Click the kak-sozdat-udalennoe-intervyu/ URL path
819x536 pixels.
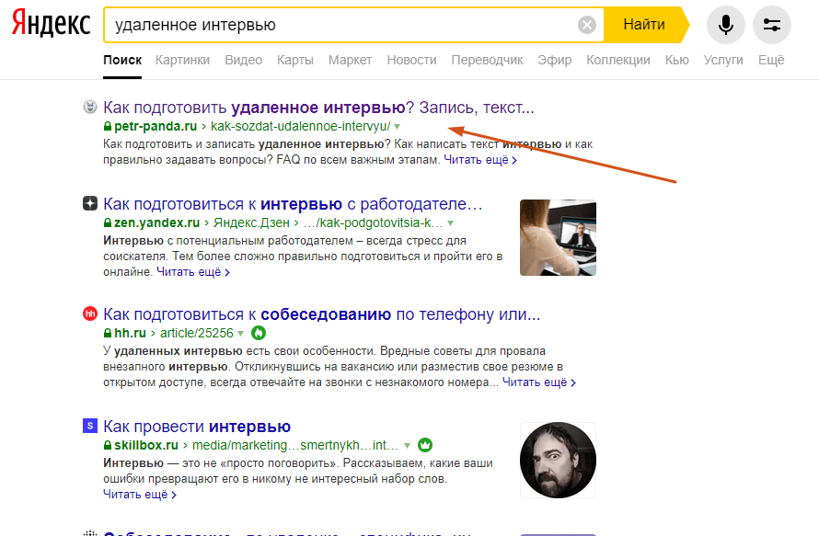[x=300, y=126]
